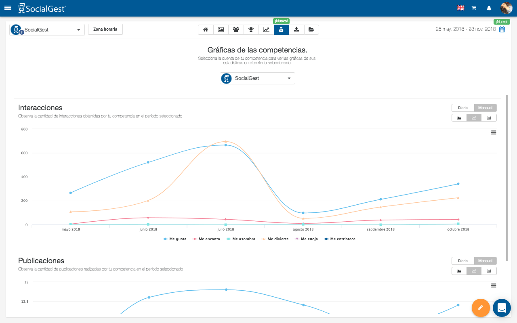
Task: Open the calendar date picker icon
Action: [502, 29]
